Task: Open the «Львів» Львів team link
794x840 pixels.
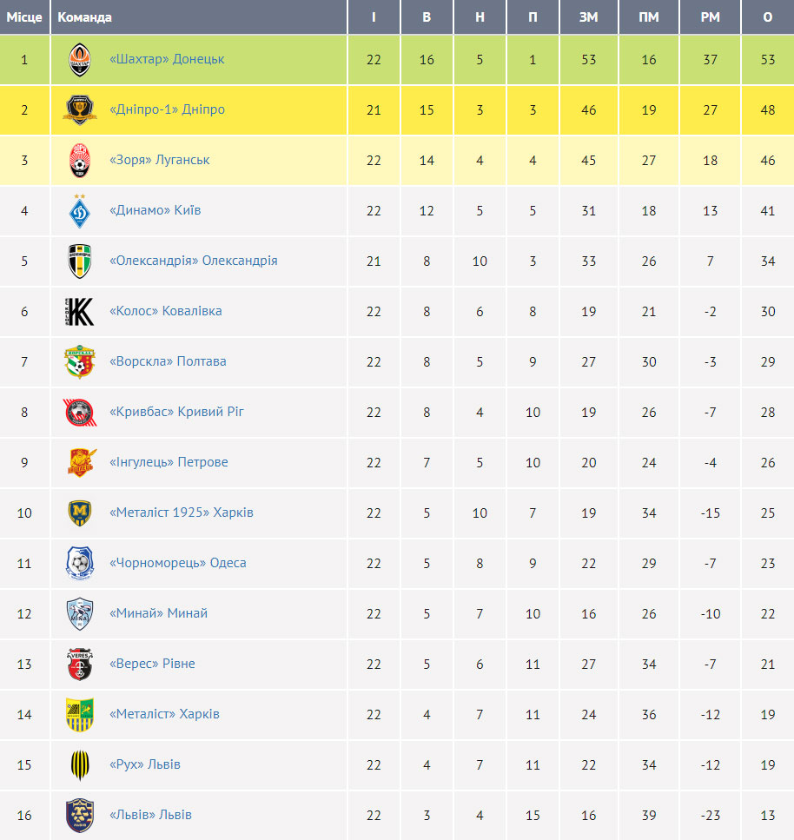Action: (150, 815)
